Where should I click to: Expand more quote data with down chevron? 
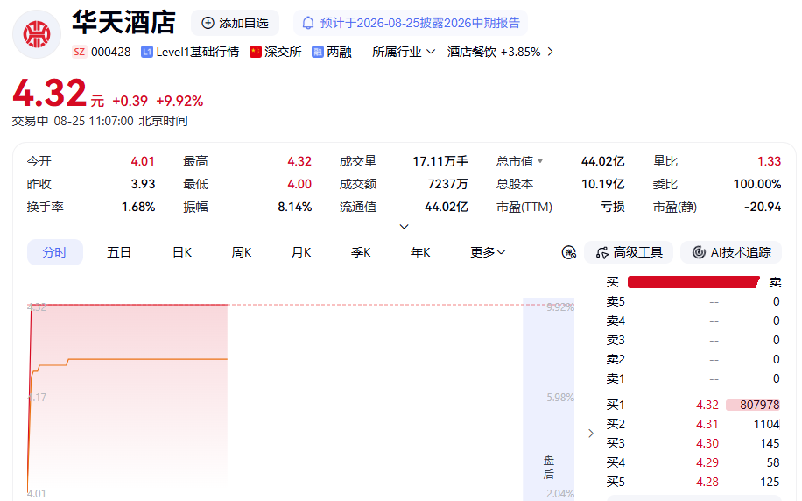coord(405,226)
